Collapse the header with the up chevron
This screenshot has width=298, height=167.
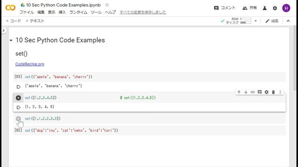point(288,21)
